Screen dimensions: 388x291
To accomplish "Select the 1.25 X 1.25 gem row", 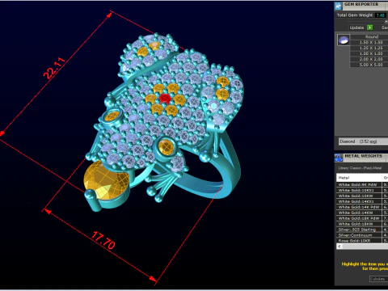I will point(369,48).
